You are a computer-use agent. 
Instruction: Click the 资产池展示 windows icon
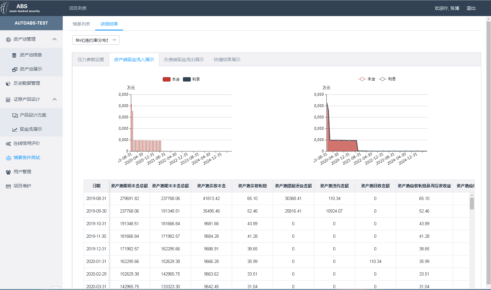[x=15, y=69]
